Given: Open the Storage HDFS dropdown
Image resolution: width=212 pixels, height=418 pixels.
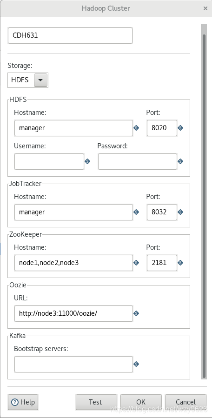Looking at the screenshot, I should tap(40, 80).
